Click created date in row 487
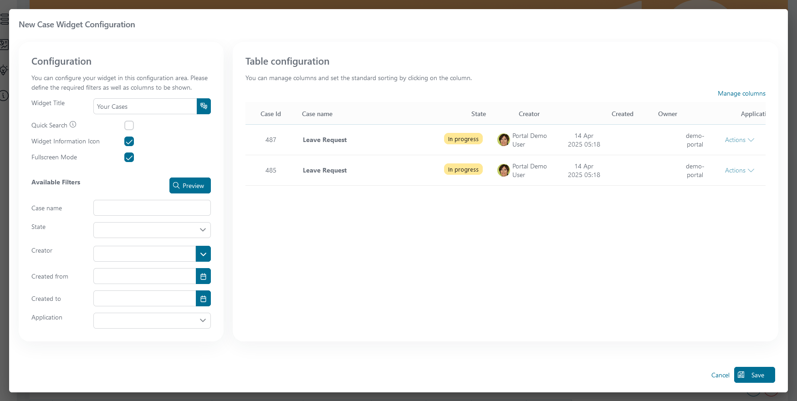 584,140
